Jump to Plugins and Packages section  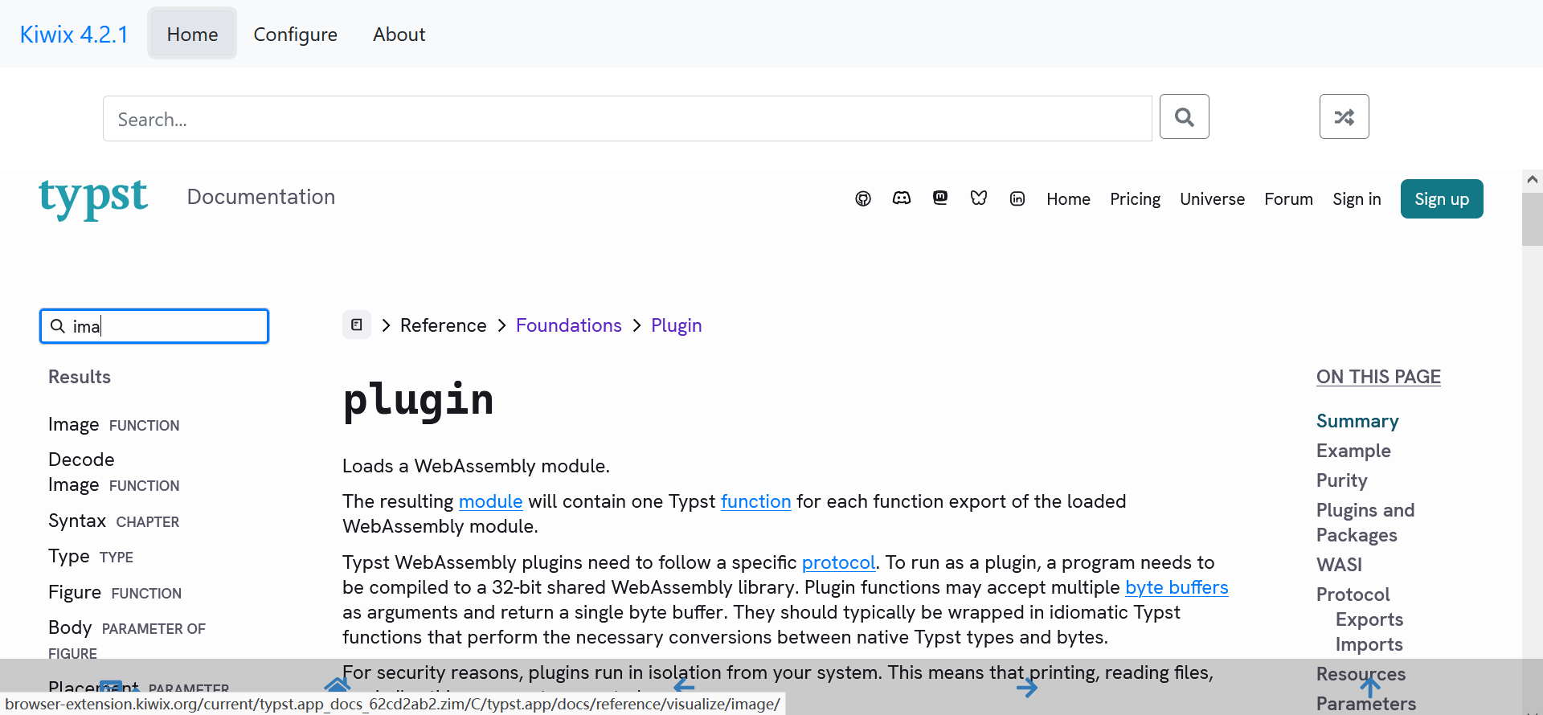click(x=1365, y=522)
